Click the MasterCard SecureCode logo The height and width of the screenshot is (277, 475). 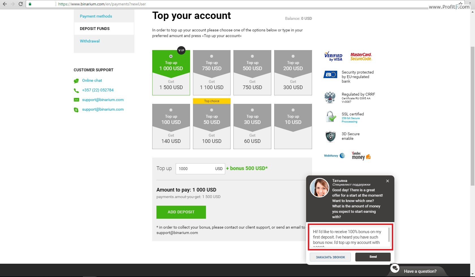pos(361,57)
